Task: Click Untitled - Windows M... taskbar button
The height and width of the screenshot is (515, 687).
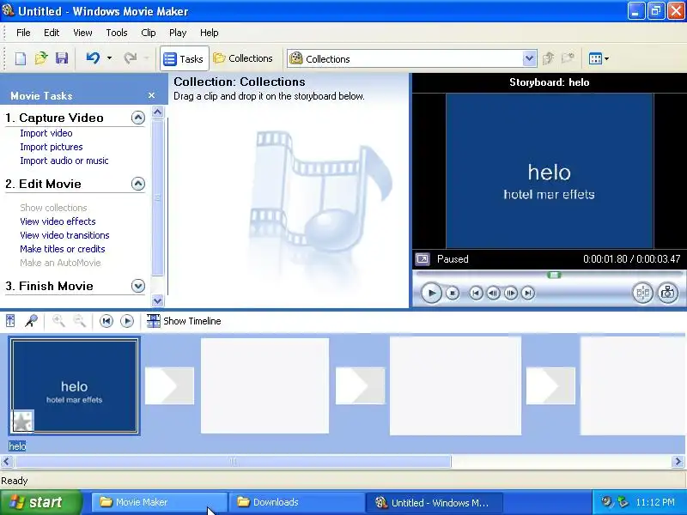Action: pos(435,502)
